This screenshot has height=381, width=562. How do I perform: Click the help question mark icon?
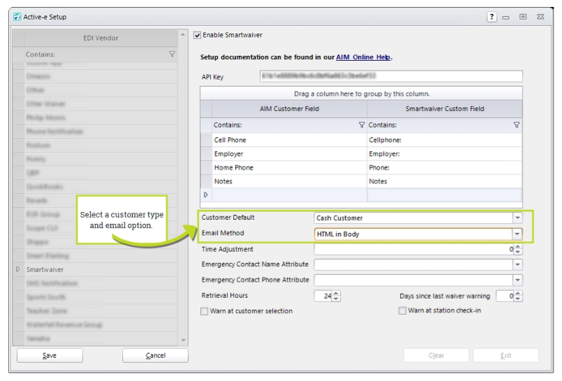point(491,17)
